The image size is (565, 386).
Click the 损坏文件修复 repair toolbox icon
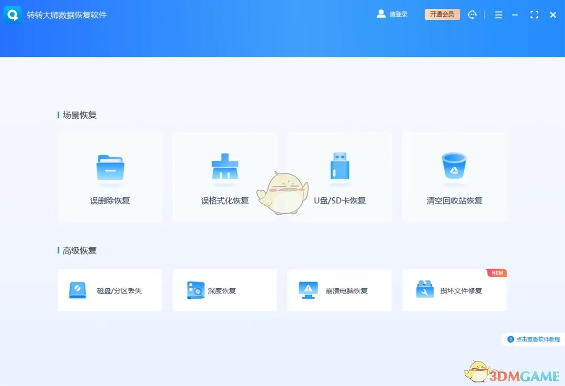coord(424,290)
